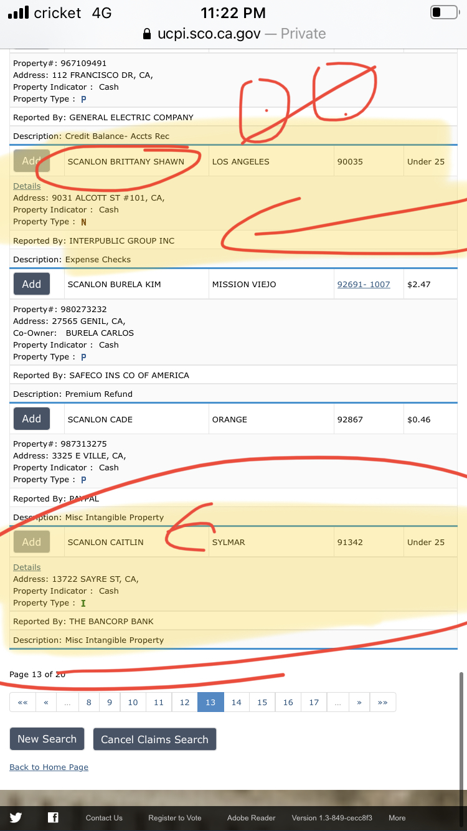Viewport: 467px width, 831px height.
Task: Select the Version 1.3-849 footer text
Action: (332, 818)
